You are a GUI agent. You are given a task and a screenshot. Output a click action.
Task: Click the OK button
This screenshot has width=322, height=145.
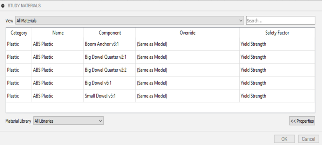click(285, 139)
